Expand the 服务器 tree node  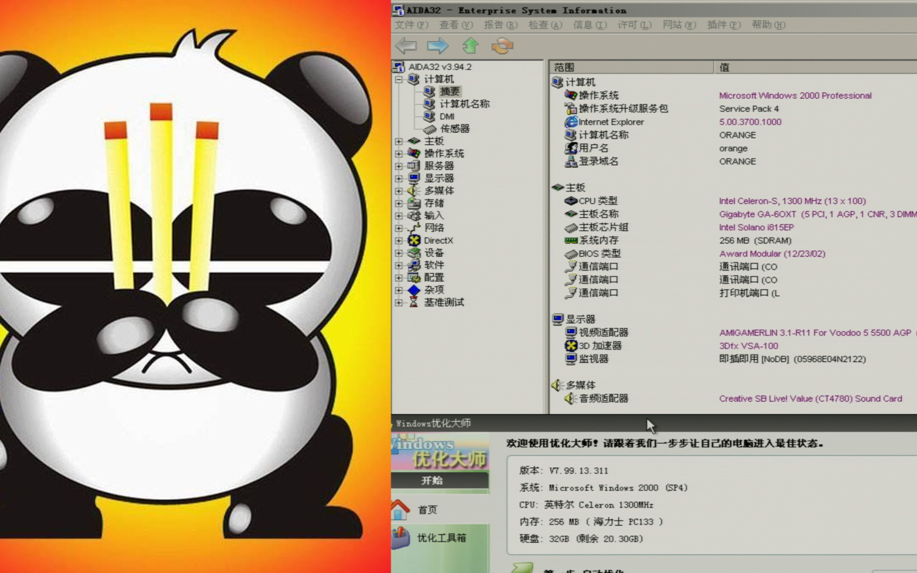399,166
